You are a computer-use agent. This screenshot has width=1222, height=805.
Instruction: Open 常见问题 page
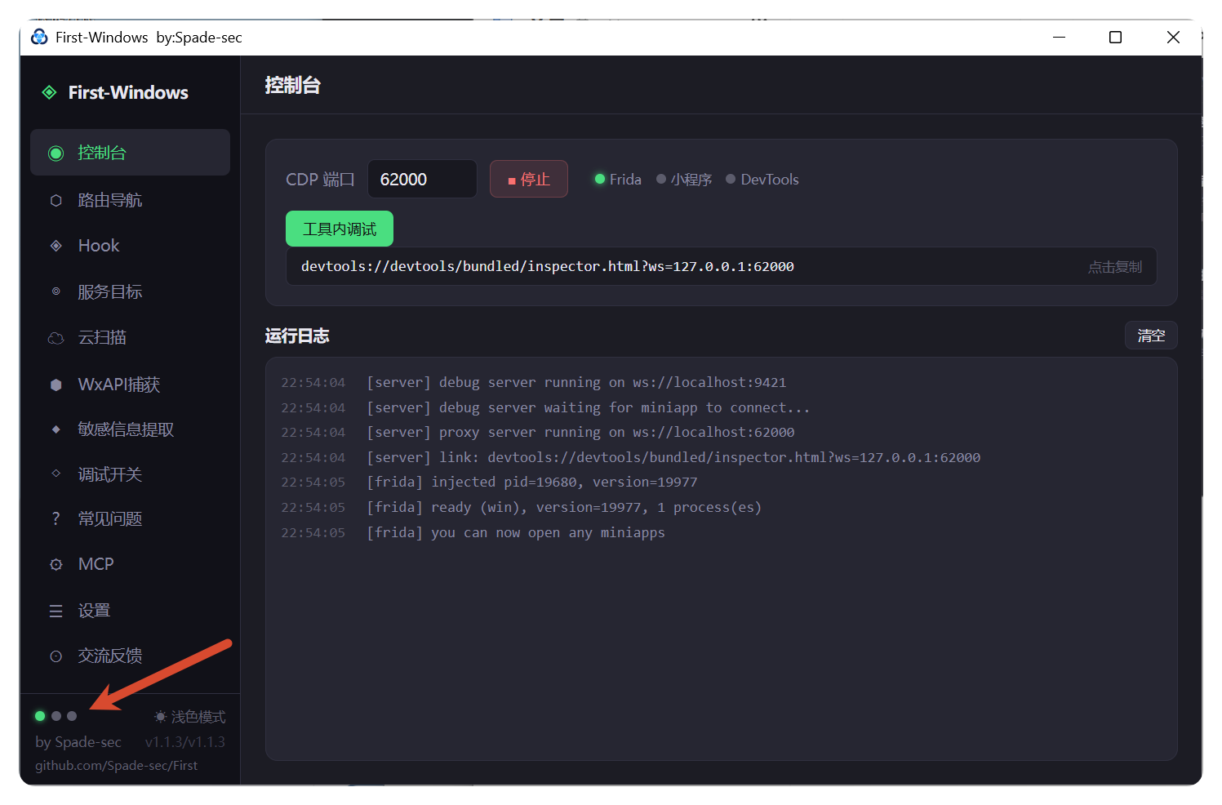(x=130, y=519)
